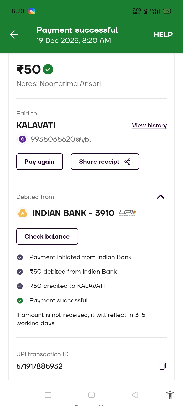Copy the UPI transaction ID

(163, 366)
